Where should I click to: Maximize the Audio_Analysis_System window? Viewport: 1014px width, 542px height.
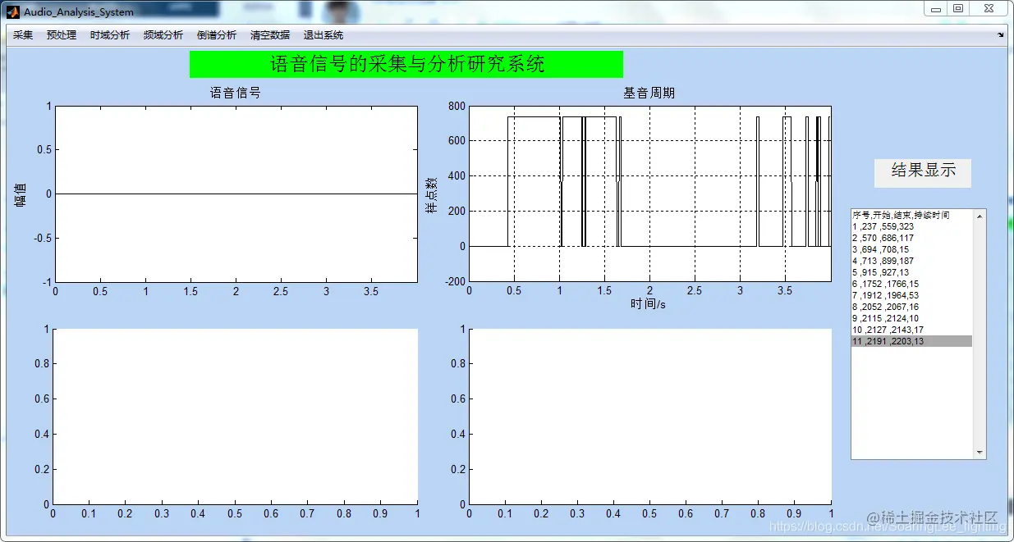pos(957,8)
